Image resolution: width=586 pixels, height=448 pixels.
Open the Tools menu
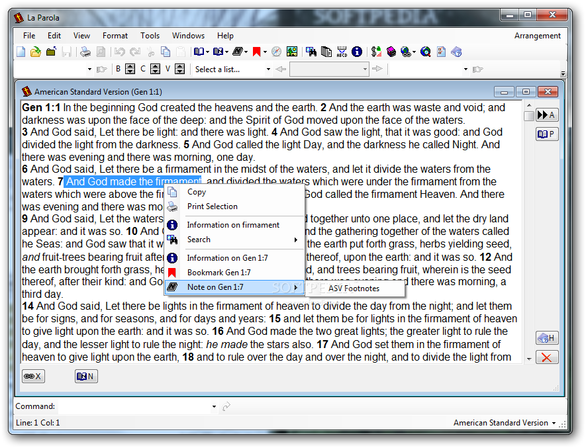point(150,36)
